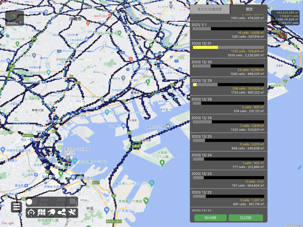Tap the 横浜港シンボルタワー map pin
Screen dimensions: 303x227
(x=152, y=183)
